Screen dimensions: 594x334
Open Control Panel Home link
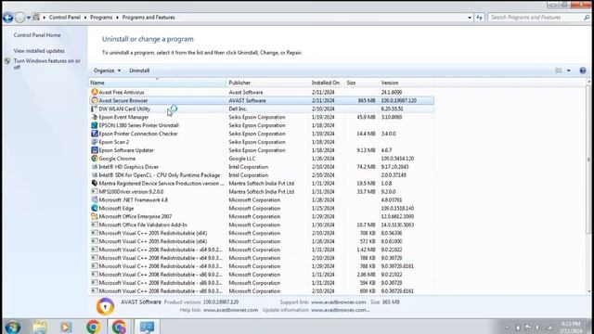(x=37, y=35)
